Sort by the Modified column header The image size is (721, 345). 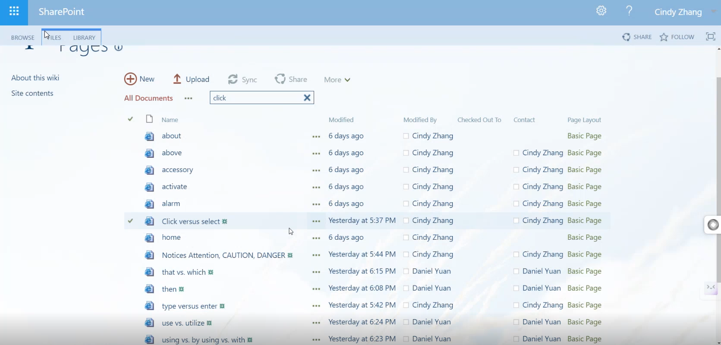(341, 120)
